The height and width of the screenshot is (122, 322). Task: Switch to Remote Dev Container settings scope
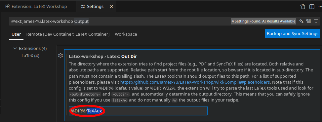[x=68, y=34]
